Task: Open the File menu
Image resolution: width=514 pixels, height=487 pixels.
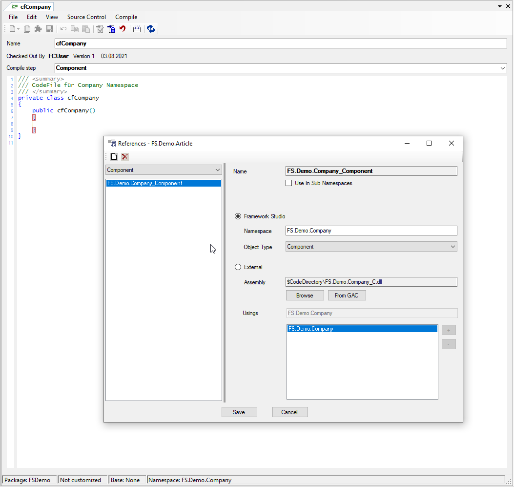Action: (x=13, y=17)
